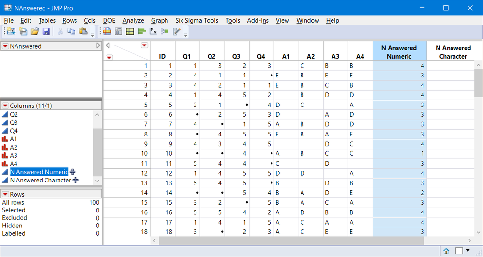Click the continuous icon beside Q4

(x=5, y=131)
